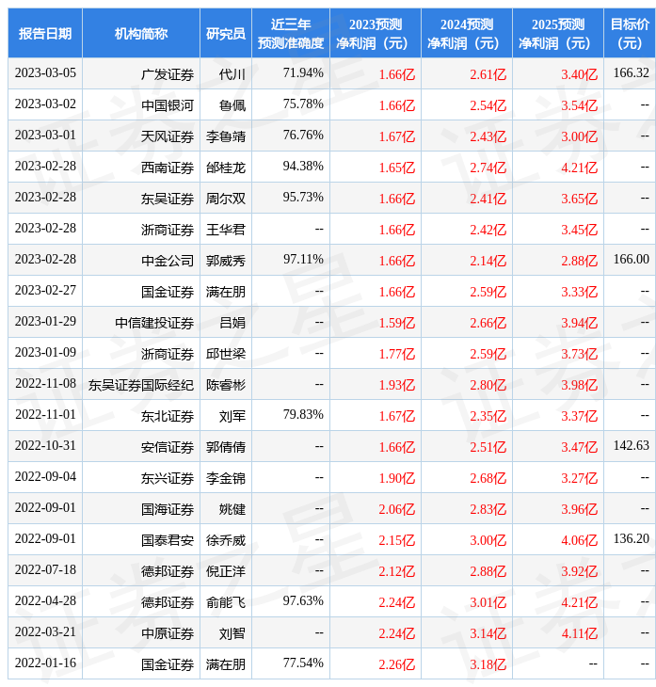Click the 近三年预测准确度 column header
The image size is (656, 687).
pos(291,33)
